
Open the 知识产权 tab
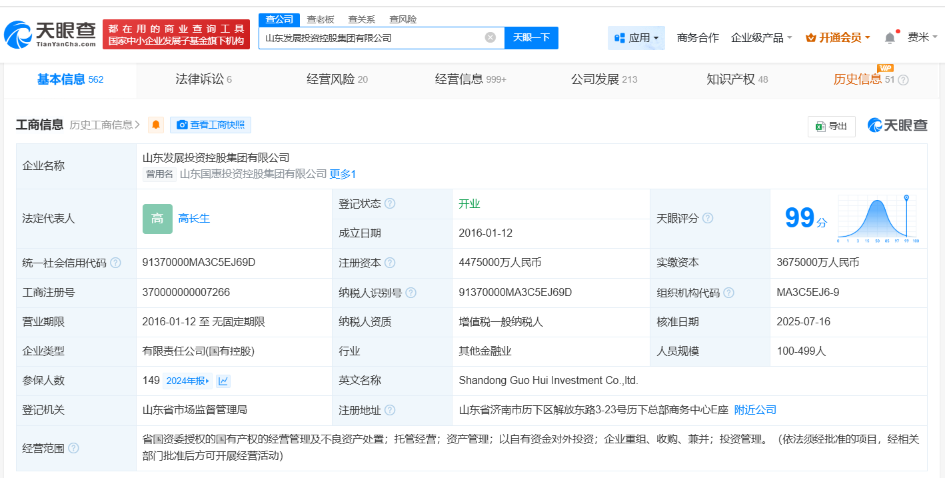tap(737, 79)
